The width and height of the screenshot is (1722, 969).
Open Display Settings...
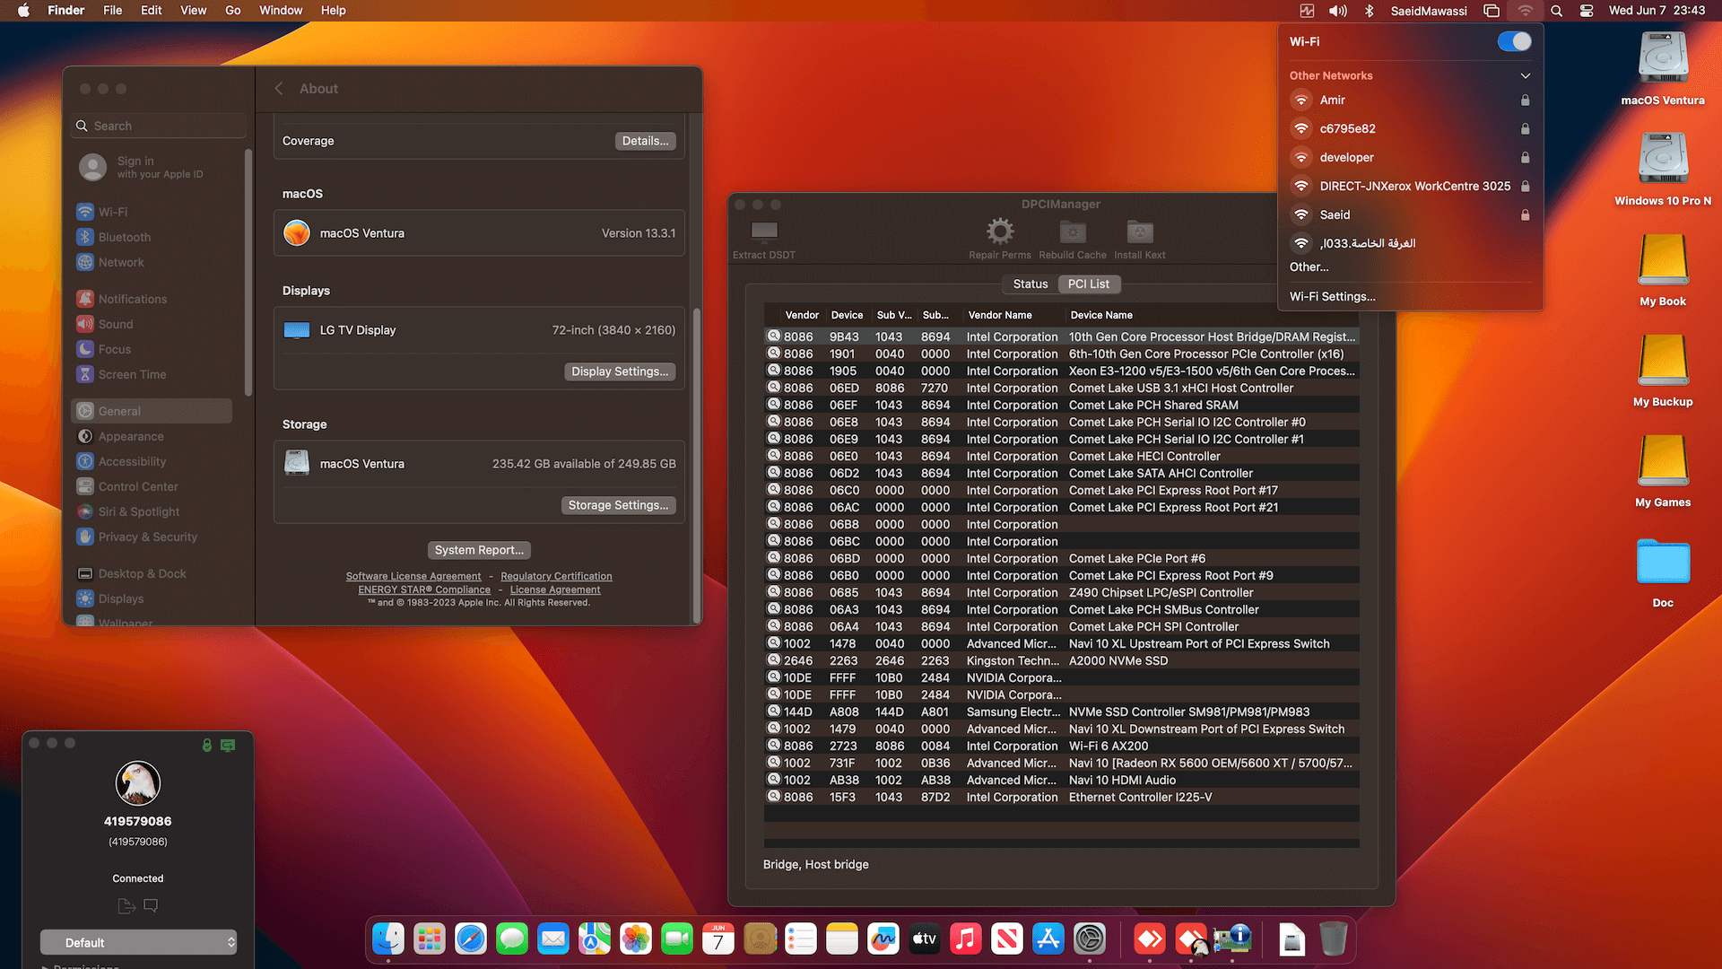(x=620, y=371)
